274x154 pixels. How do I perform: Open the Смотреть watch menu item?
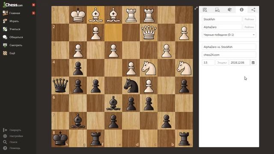16,45
